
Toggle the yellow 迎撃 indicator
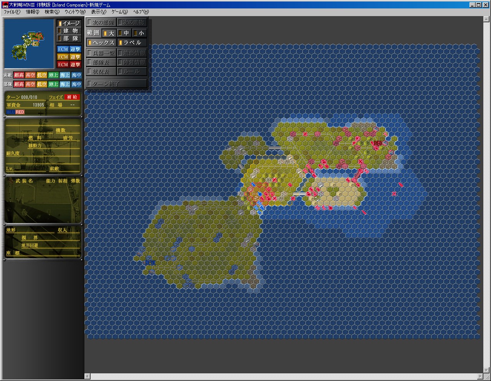(75, 57)
